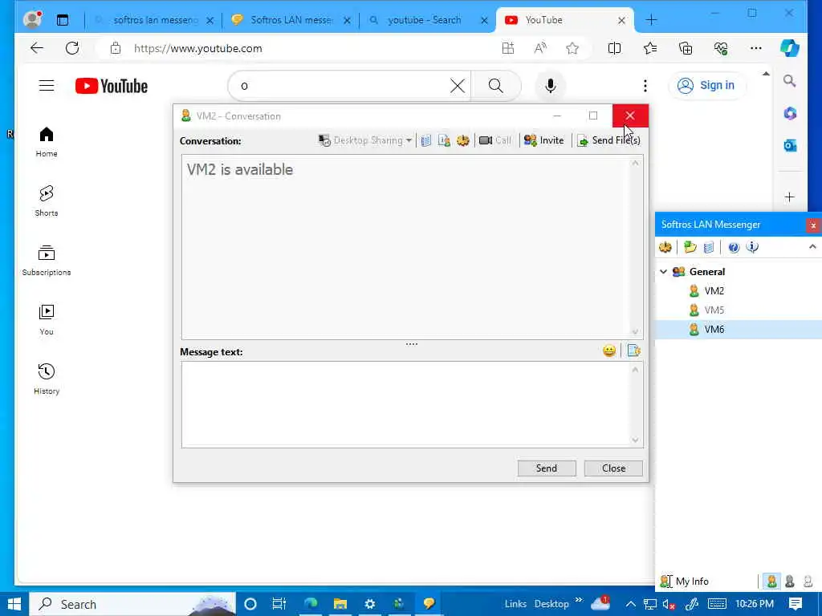Viewport: 822px width, 616px height.
Task: Set status to Away faded user icon
Action: [808, 581]
